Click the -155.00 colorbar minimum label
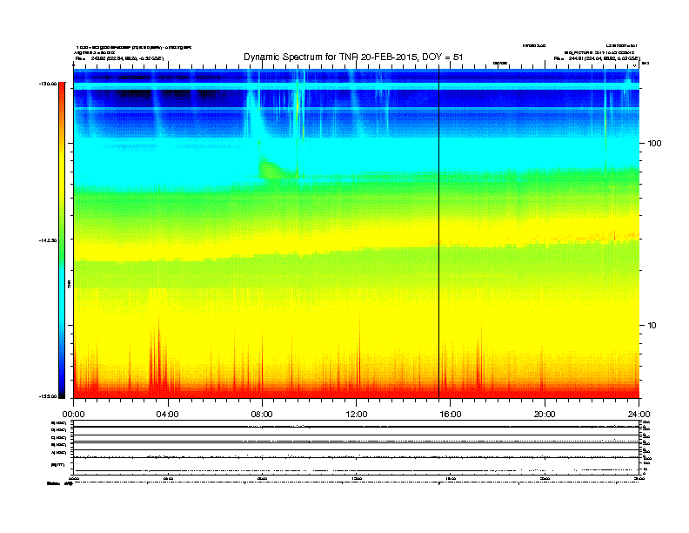The image size is (689, 533). pyautogui.click(x=48, y=396)
